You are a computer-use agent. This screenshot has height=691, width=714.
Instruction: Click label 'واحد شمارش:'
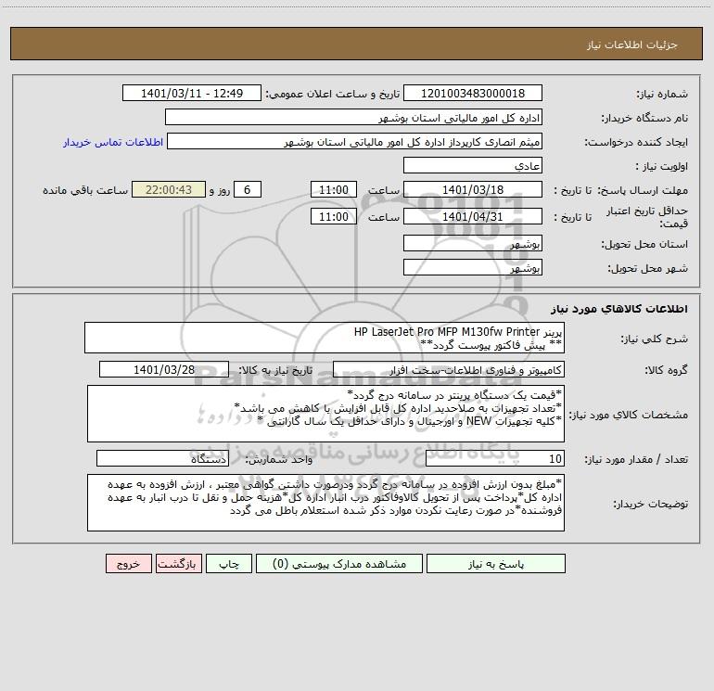[279, 460]
